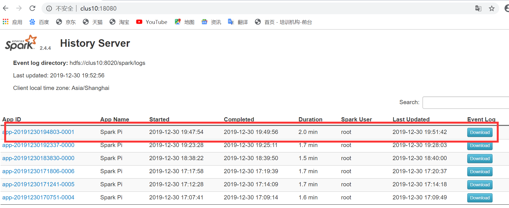Click Last updated 2019-12-30 19:52:56 text
The height and width of the screenshot is (208, 509).
pyautogui.click(x=59, y=75)
